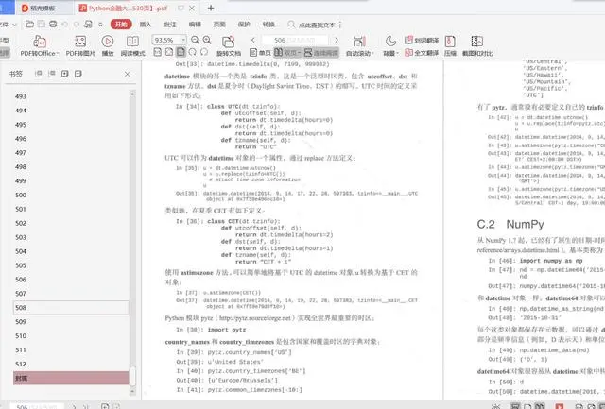Click the bookmark list scroll-up arrow
The image size is (605, 409).
click(132, 94)
